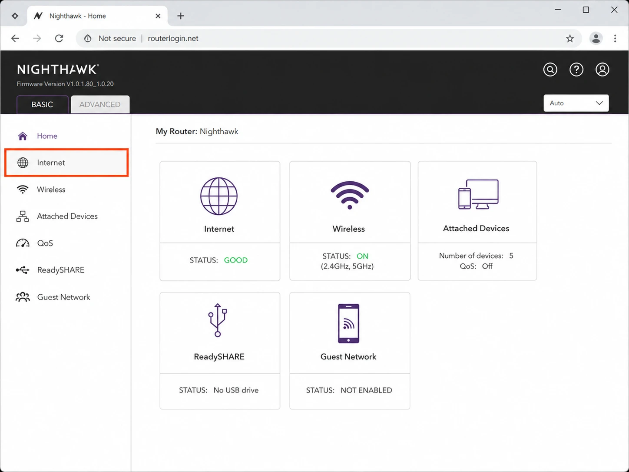Click the Internet STATUS GOOD text
The height and width of the screenshot is (472, 629).
[218, 260]
